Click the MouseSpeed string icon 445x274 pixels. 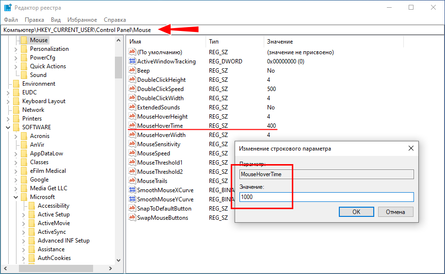(132, 153)
